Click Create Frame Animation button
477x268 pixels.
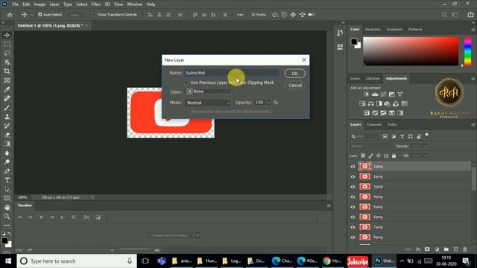point(169,235)
